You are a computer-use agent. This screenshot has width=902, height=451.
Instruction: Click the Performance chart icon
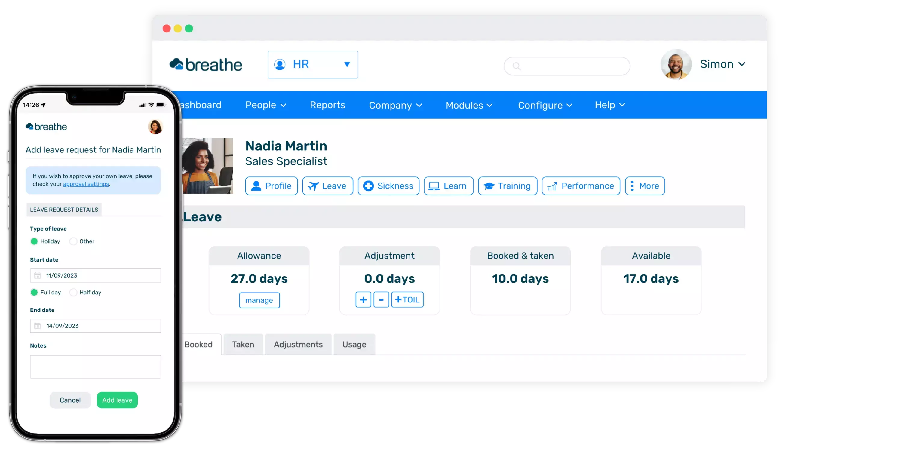point(552,186)
